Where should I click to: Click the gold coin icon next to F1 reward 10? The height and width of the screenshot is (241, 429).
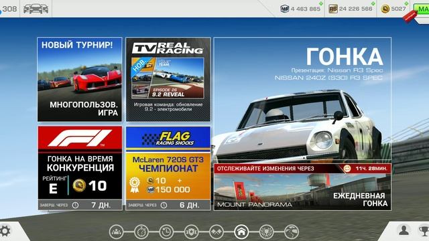(x=79, y=186)
